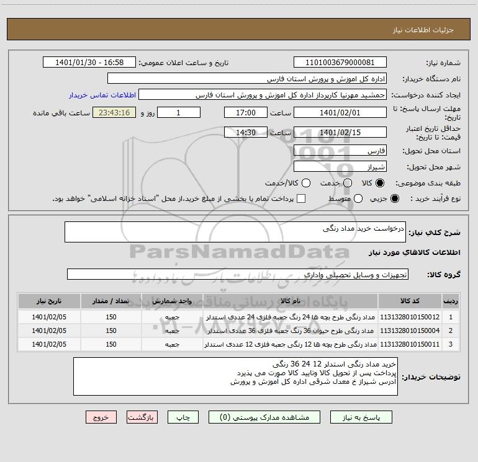
Task: Click the ردیف column header
Action: pyautogui.click(x=451, y=301)
